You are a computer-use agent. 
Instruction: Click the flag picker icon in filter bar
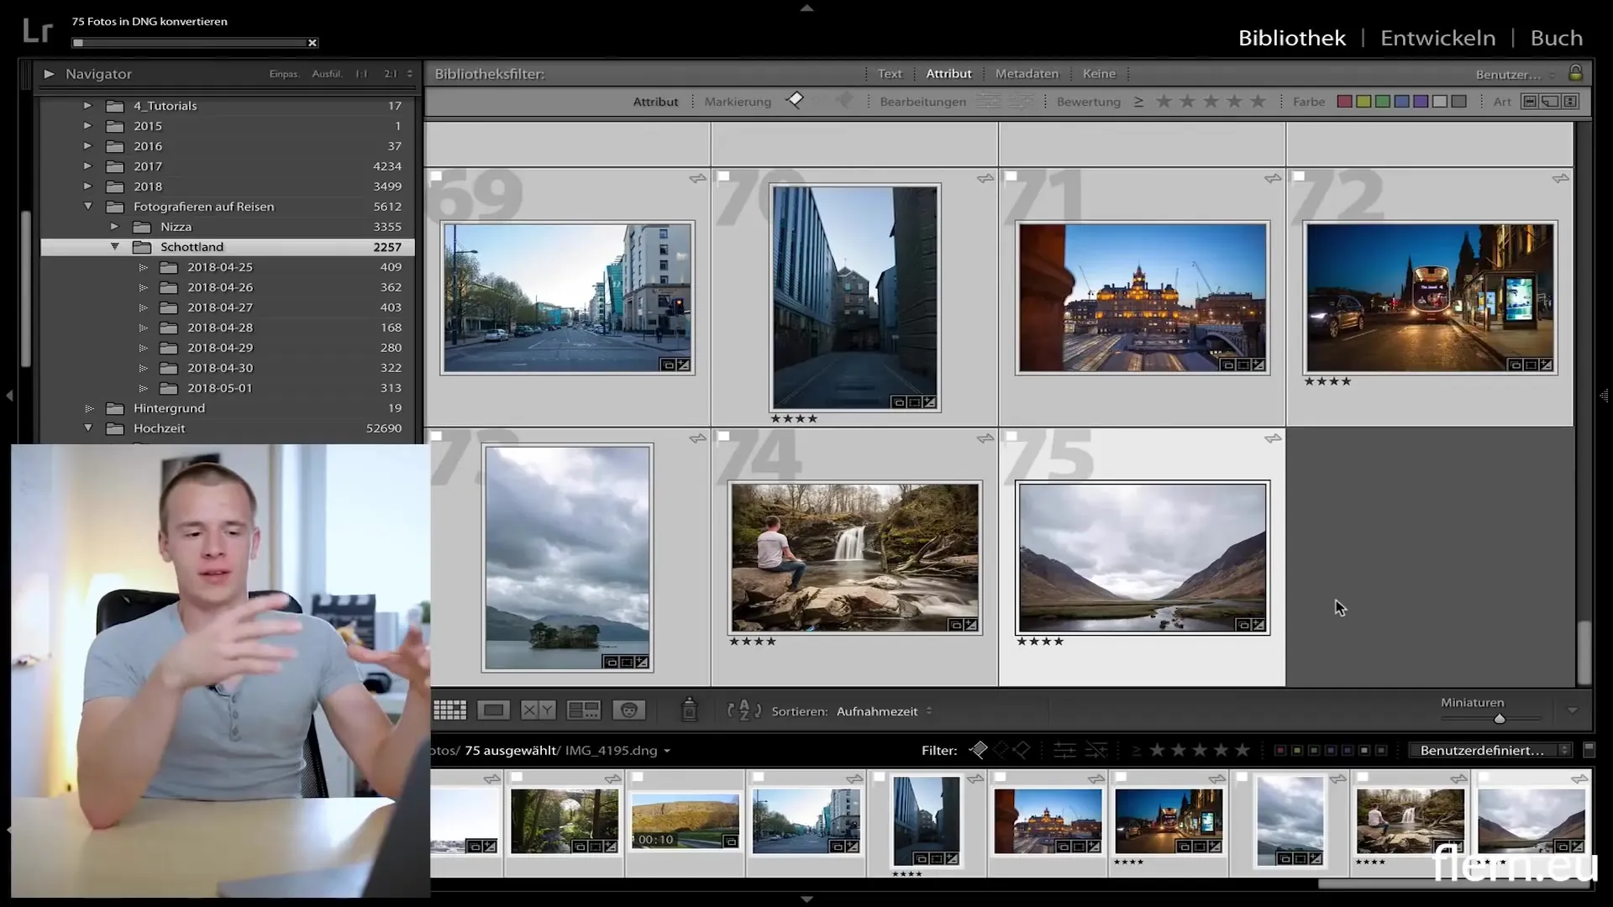tap(978, 751)
